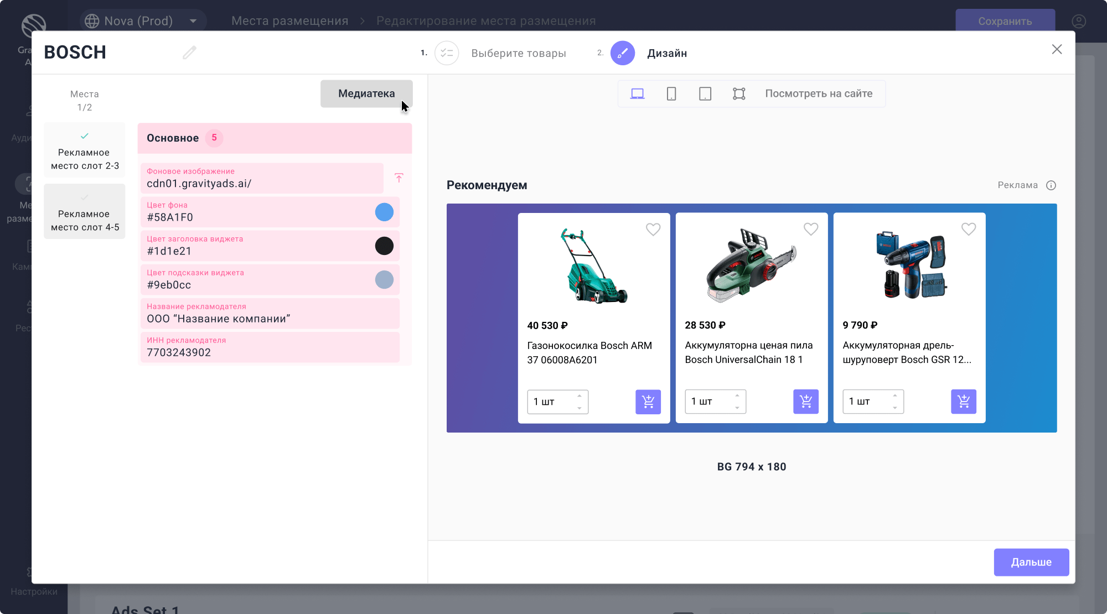Click the chainsaw product image
The width and height of the screenshot is (1107, 614).
coord(752,266)
